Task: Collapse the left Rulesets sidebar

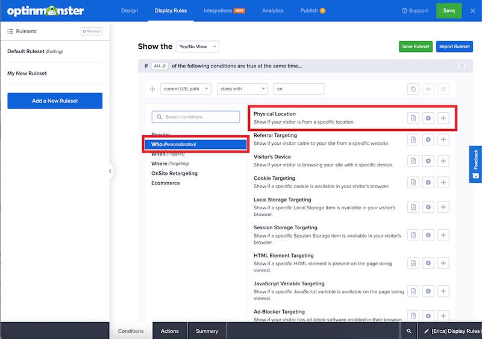Action: [x=110, y=171]
